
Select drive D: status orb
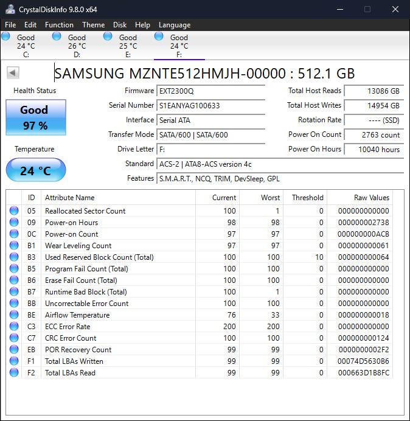57,37
